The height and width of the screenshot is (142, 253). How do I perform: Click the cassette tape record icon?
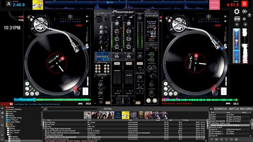tap(237, 19)
